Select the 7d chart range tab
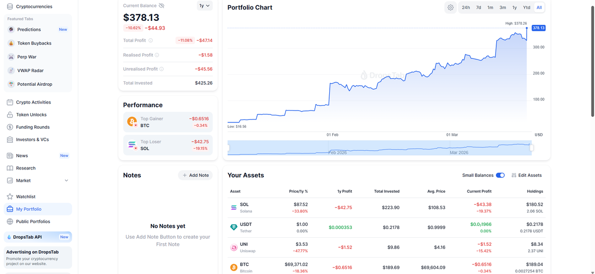 pos(478,7)
